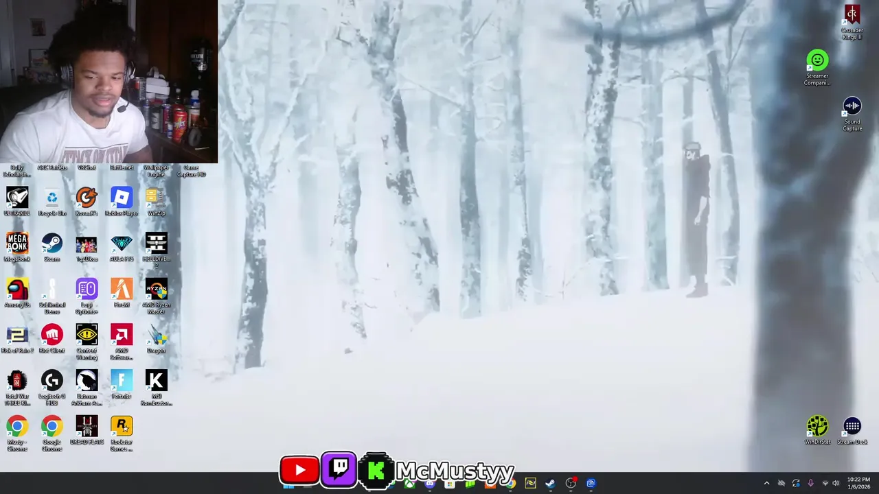Open Chrome from the taskbar
The height and width of the screenshot is (494, 879).
(510, 483)
